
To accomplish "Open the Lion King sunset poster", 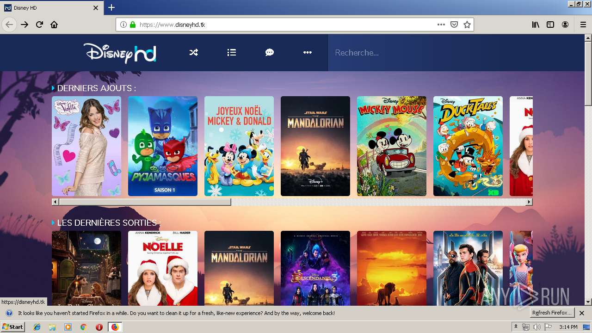I will pos(392,268).
